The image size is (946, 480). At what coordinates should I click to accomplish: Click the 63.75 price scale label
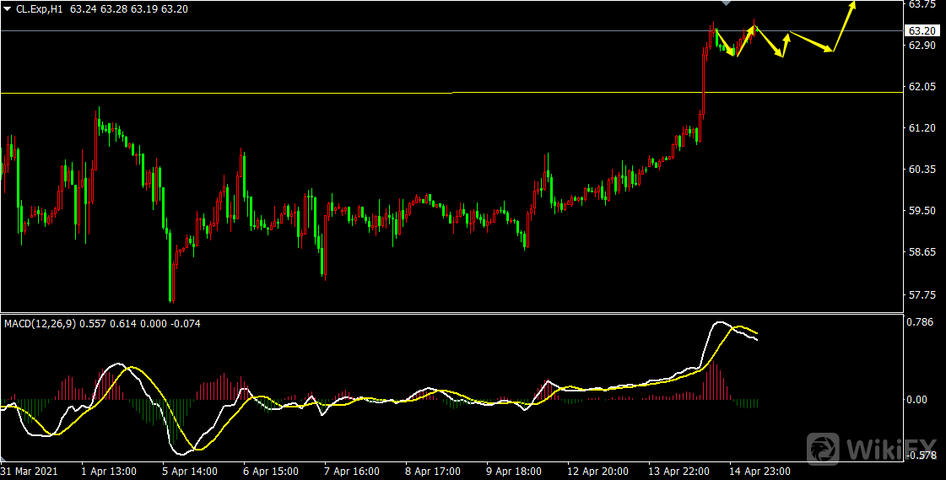[x=919, y=4]
